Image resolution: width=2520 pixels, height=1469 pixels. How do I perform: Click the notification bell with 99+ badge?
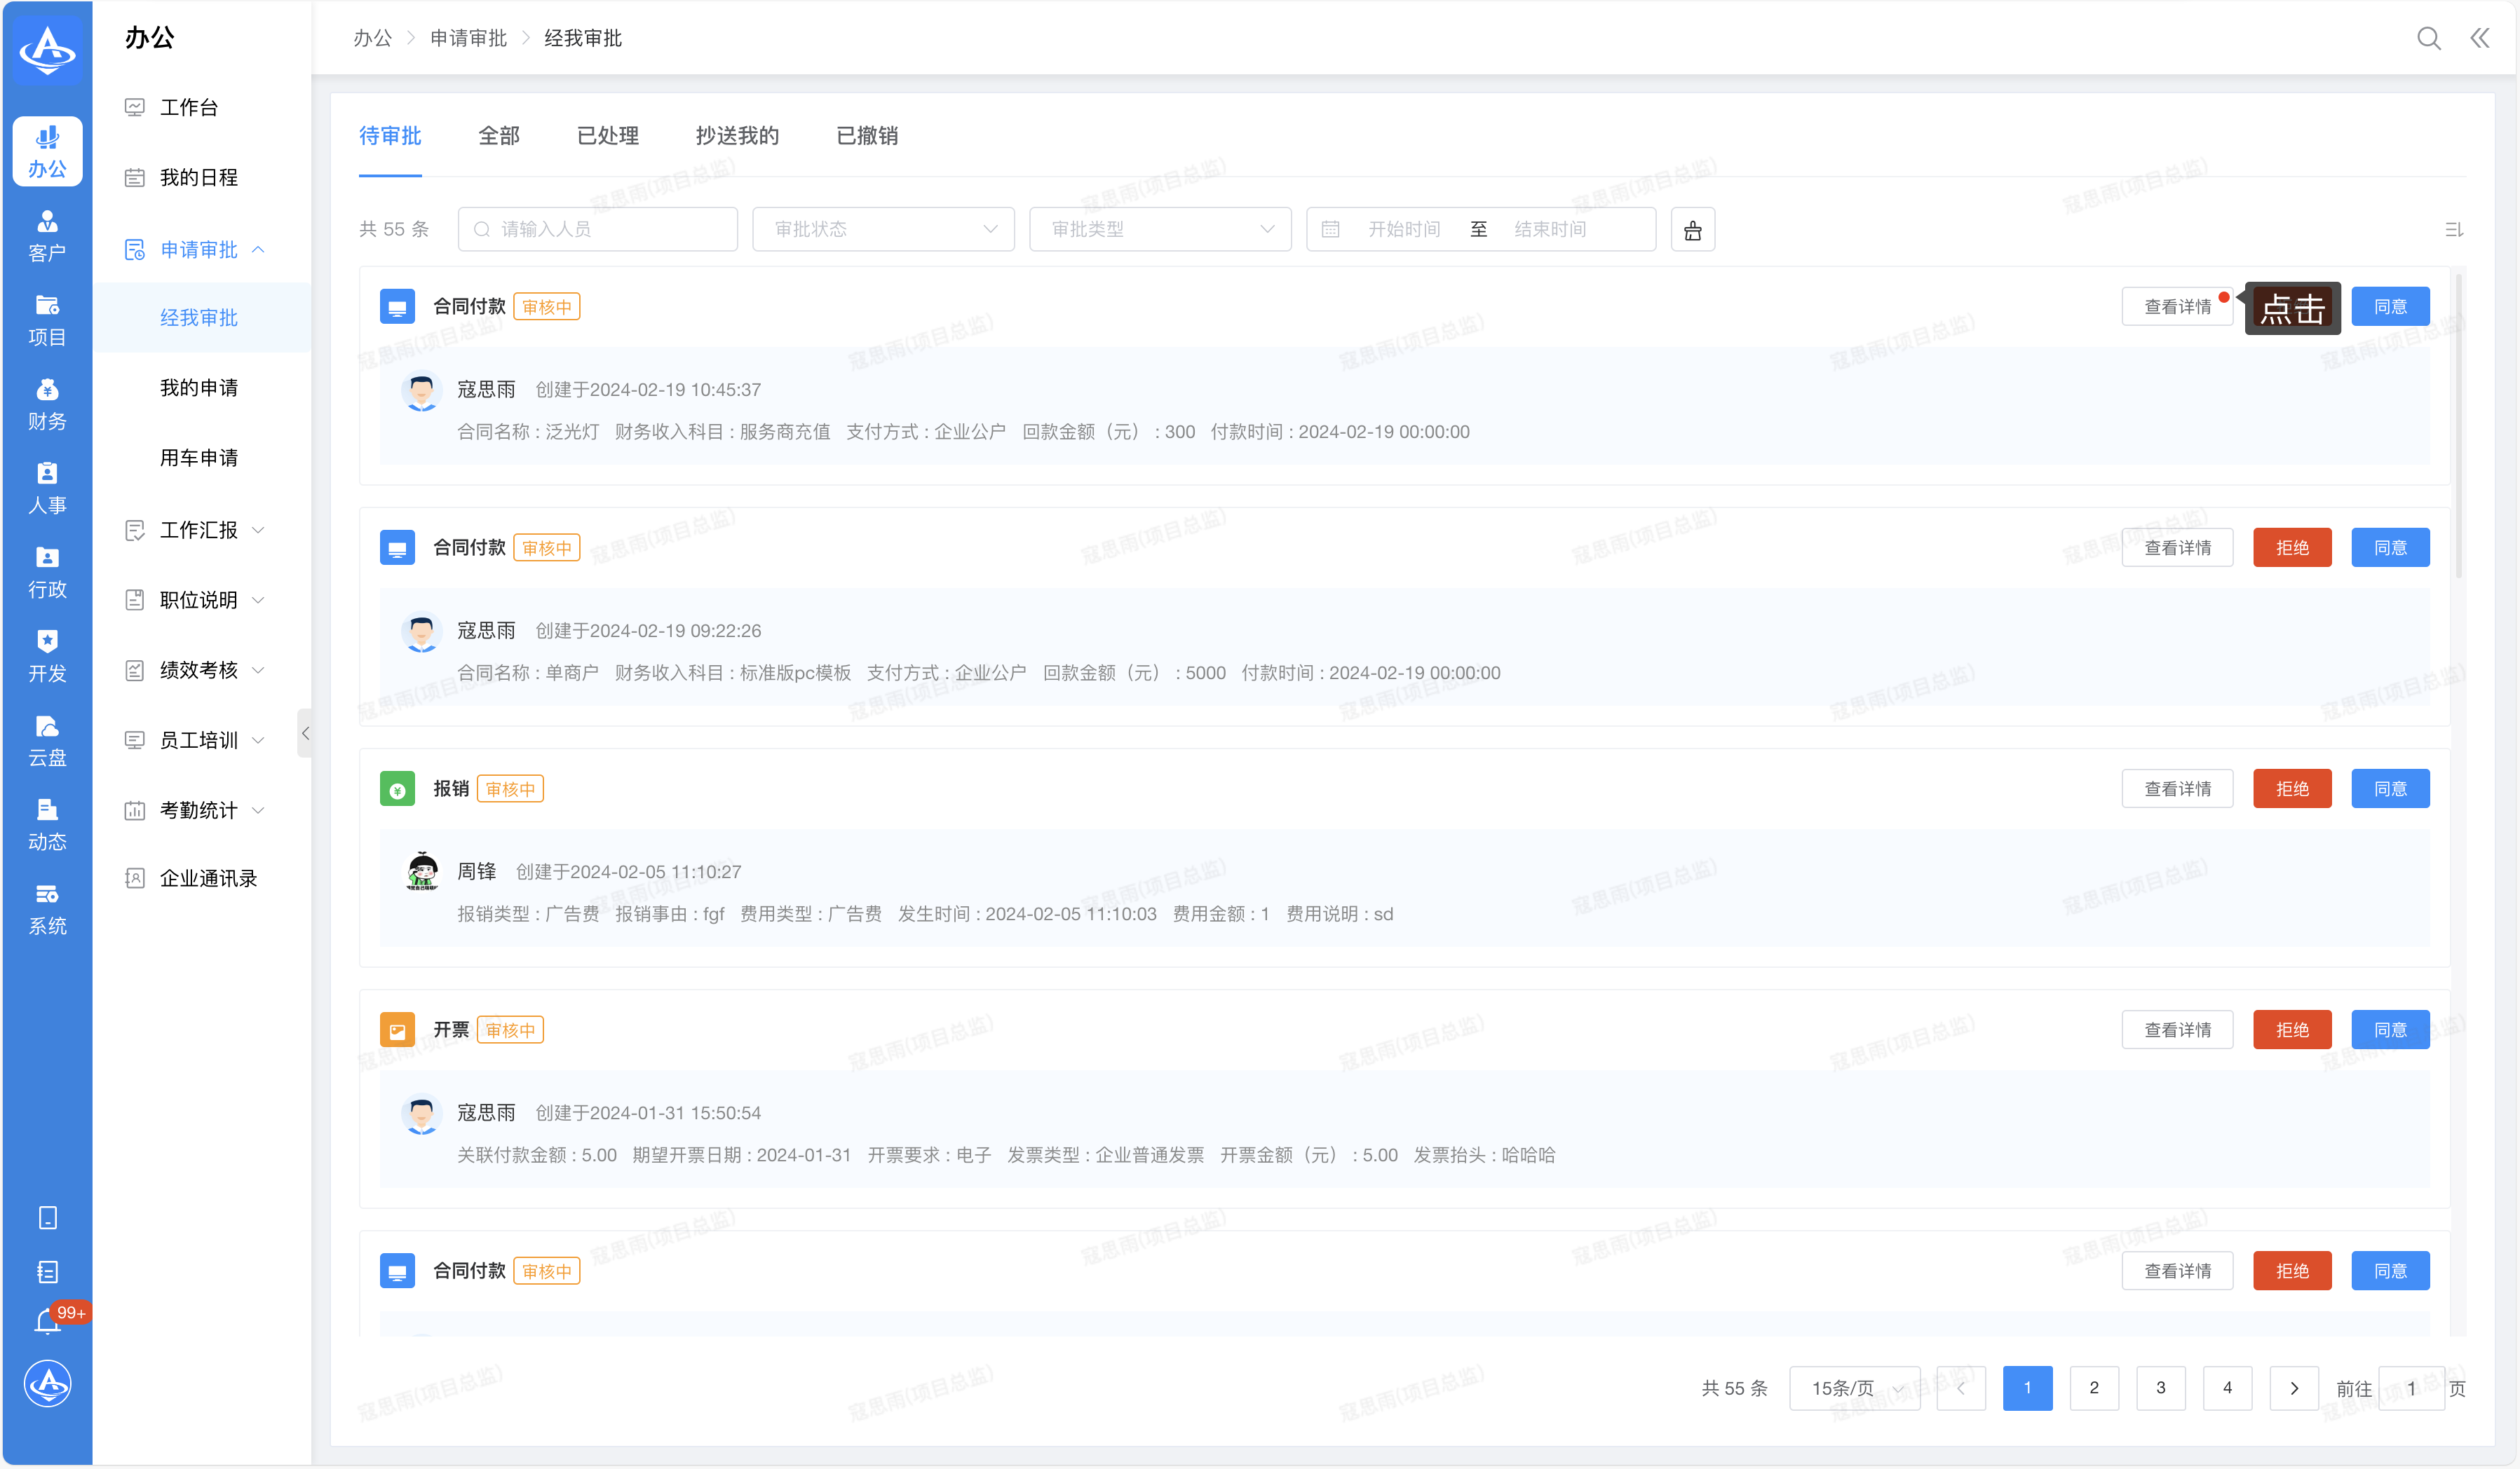(x=47, y=1322)
